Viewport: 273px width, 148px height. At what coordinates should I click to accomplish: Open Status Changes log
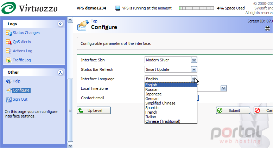coord(26,33)
